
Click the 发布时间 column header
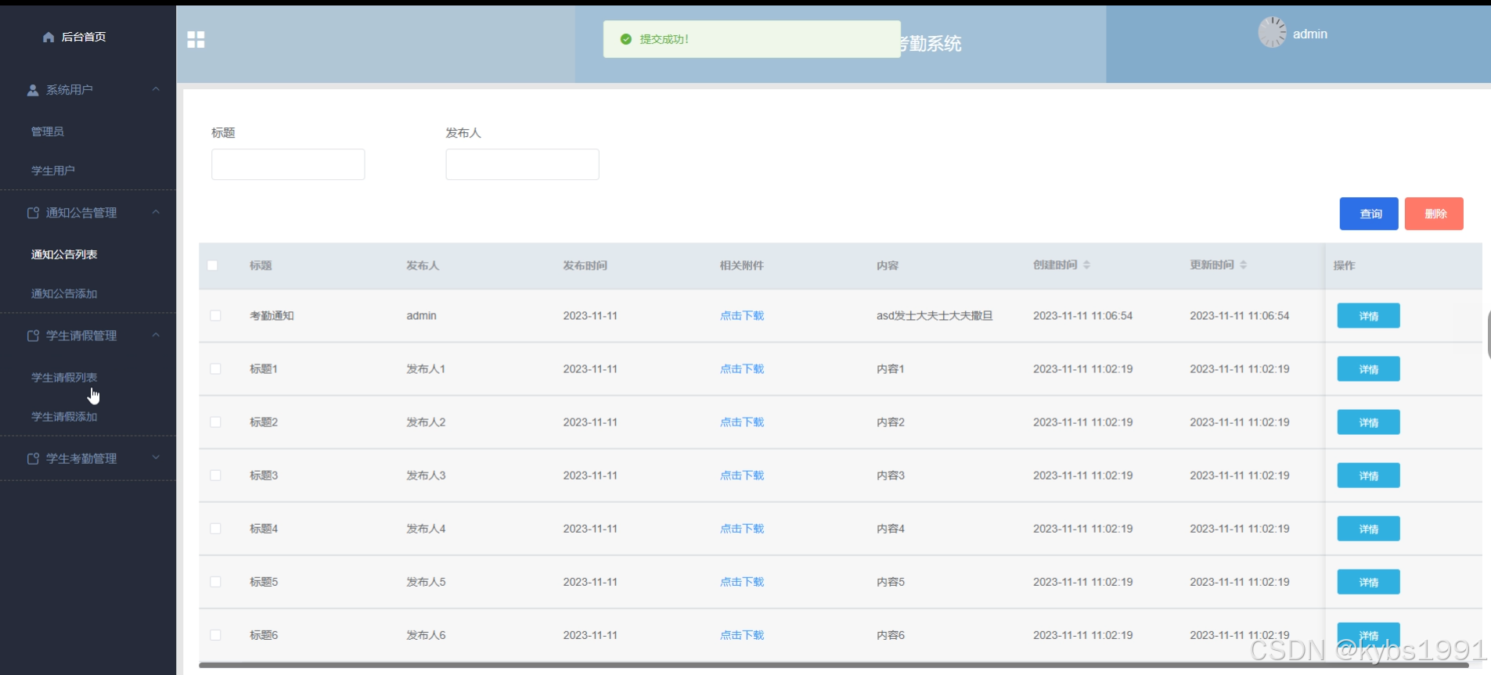pos(585,266)
